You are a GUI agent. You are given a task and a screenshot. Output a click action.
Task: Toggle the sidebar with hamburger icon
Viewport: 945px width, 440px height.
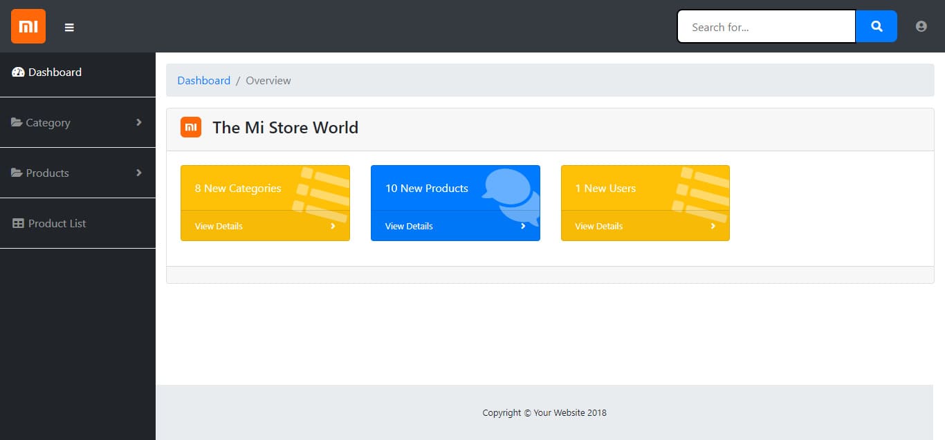69,27
